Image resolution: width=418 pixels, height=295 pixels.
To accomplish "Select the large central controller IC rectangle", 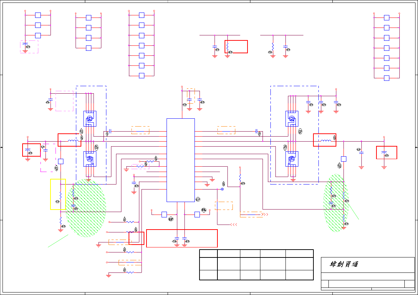I will click(x=181, y=160).
